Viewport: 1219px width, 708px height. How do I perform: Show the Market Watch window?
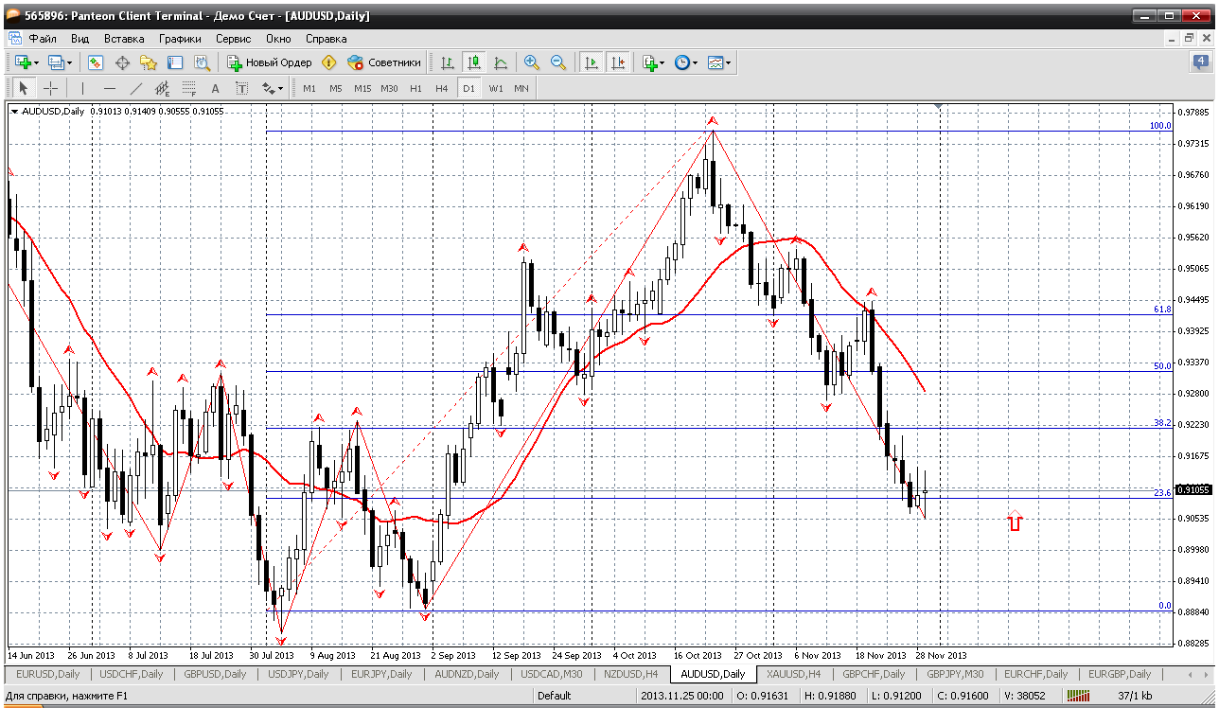96,62
